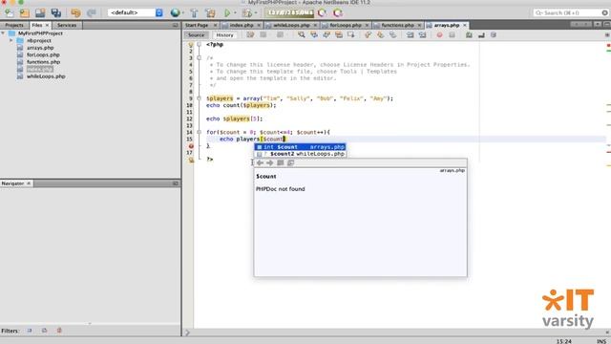Run the project with green play icon
This screenshot has width=611, height=344.
point(227,12)
